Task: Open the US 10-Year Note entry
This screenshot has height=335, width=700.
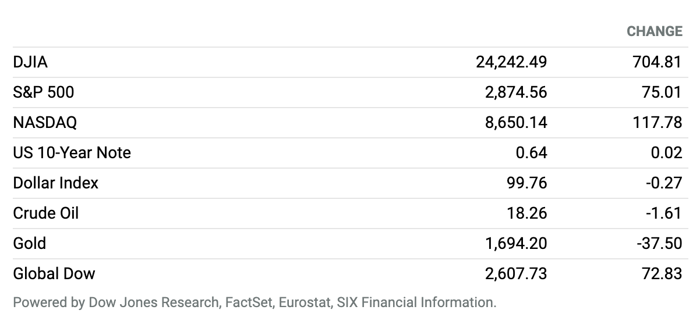Action: 72,152
